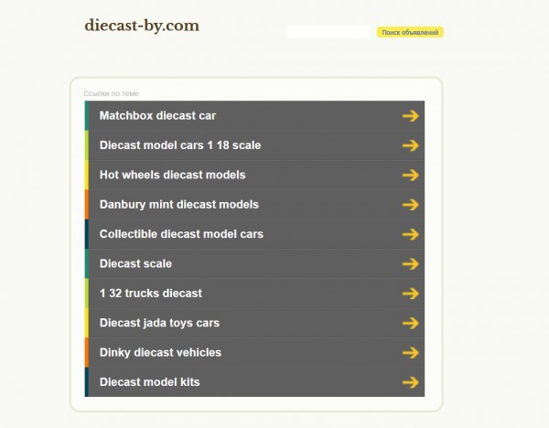Image resolution: width=549 pixels, height=428 pixels.
Task: Click the diecast-by.com site title
Action: pos(142,26)
